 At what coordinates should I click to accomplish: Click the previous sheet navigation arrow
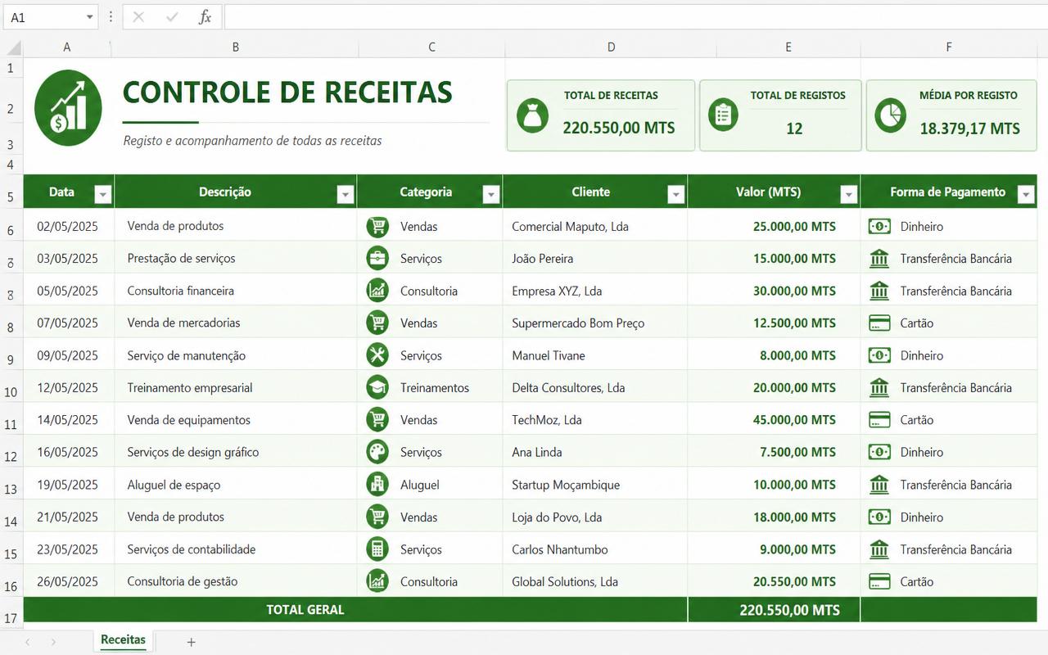(27, 642)
